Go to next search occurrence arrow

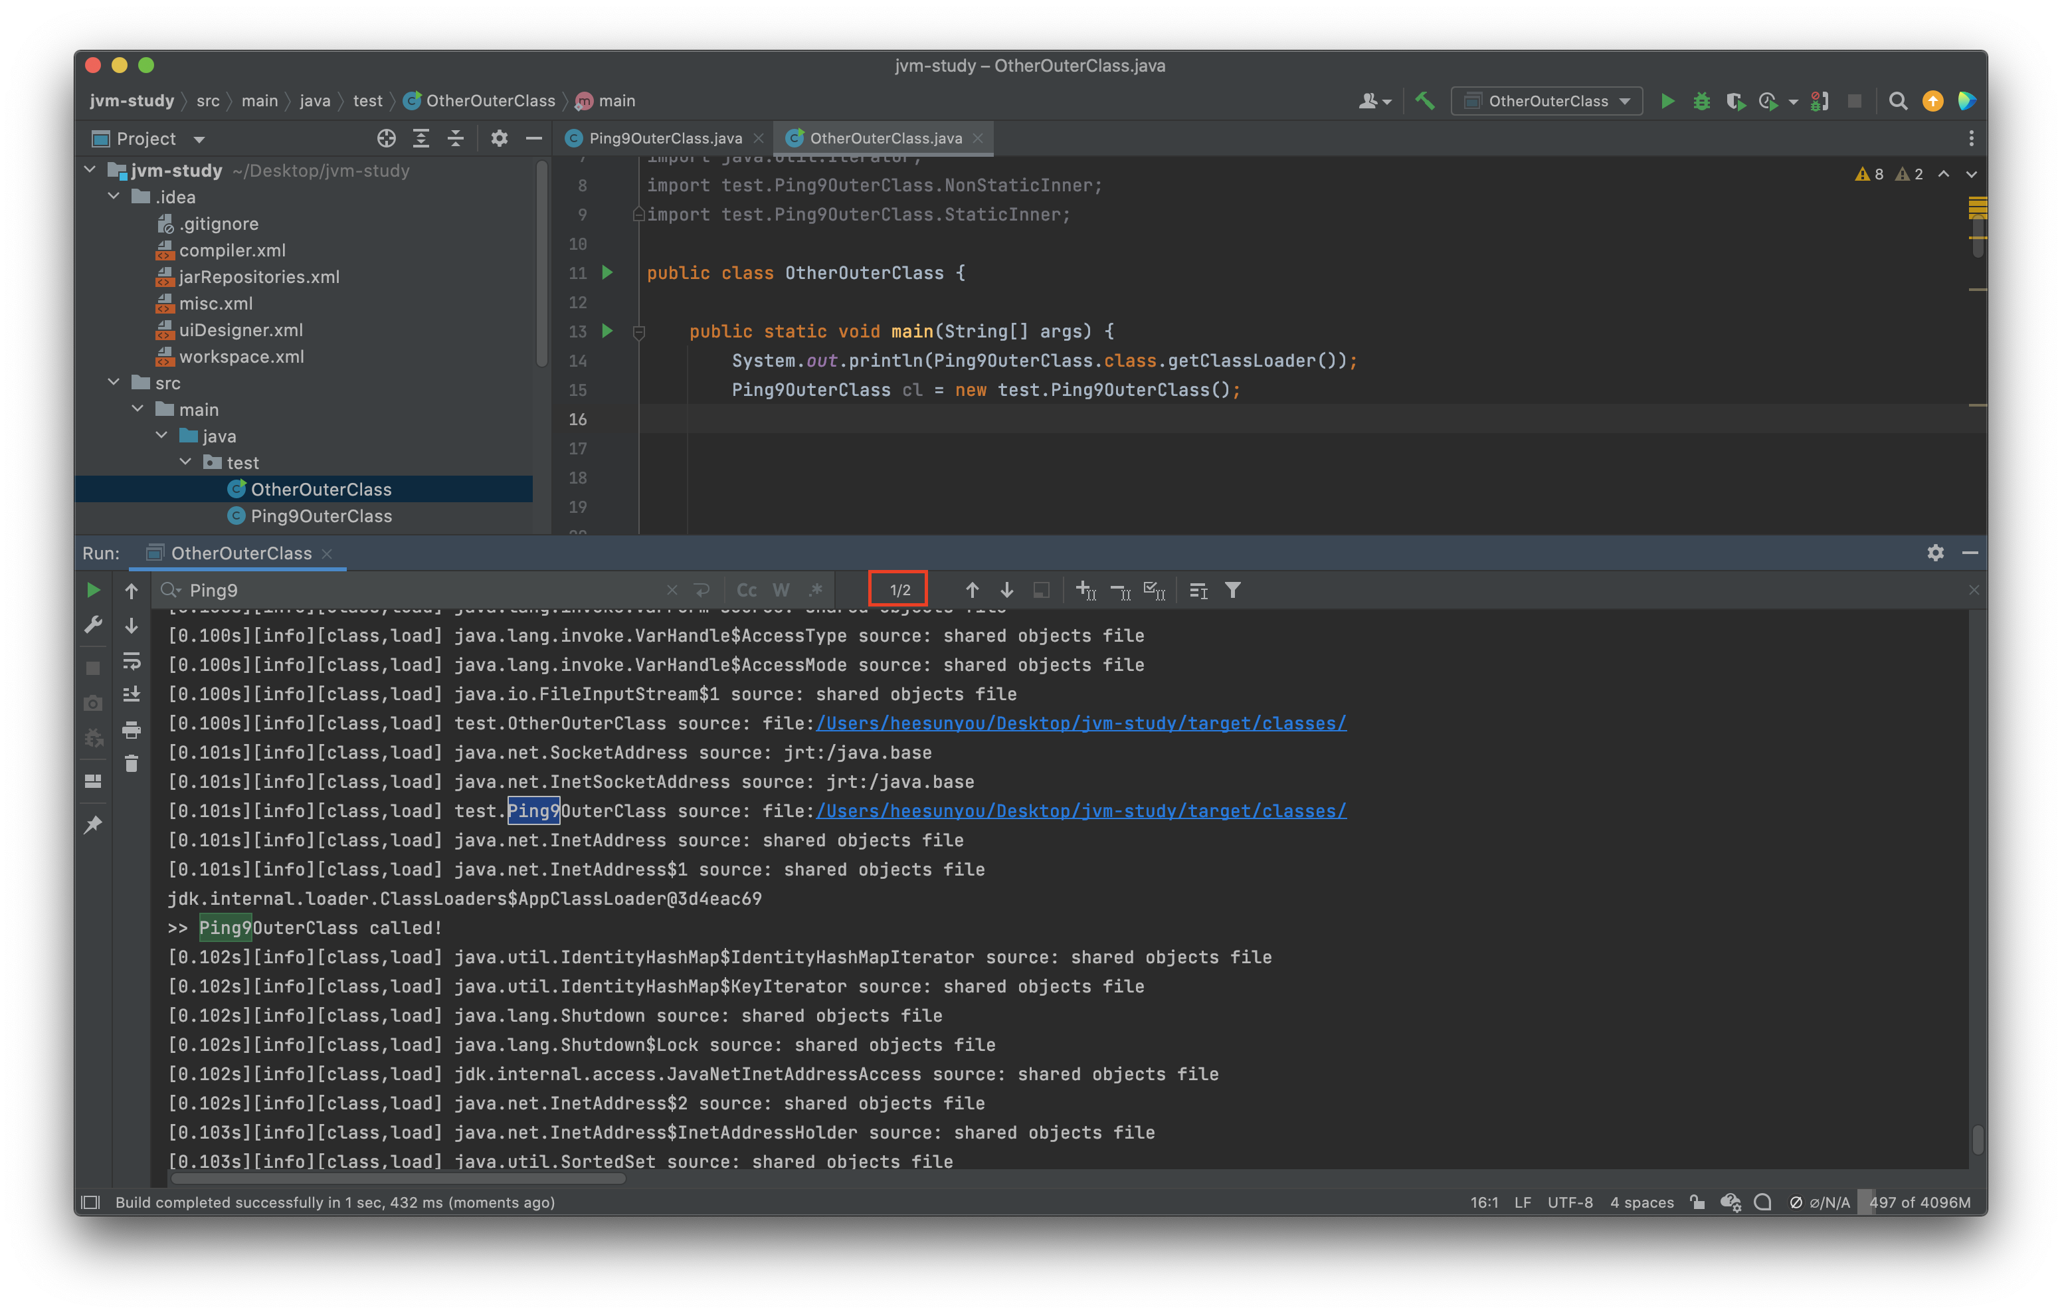1007,590
